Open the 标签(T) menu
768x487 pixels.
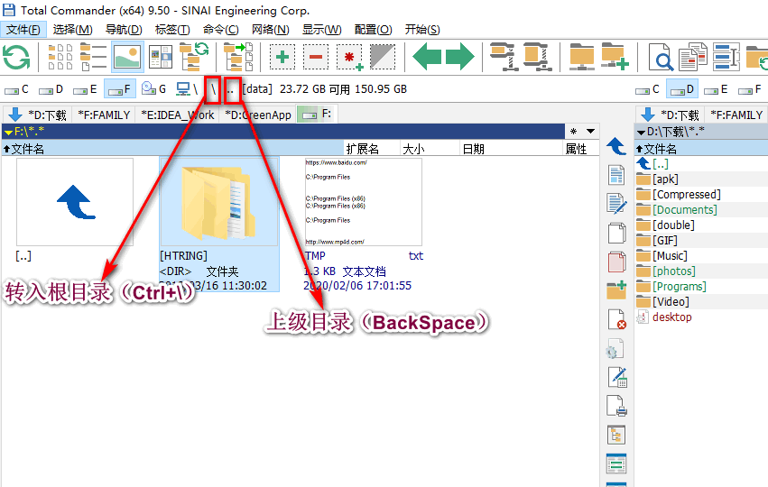click(172, 30)
